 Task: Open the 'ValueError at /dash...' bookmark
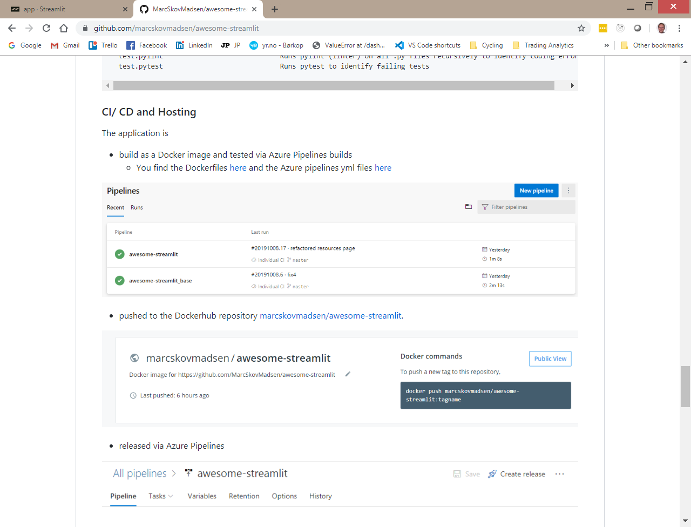pos(349,45)
